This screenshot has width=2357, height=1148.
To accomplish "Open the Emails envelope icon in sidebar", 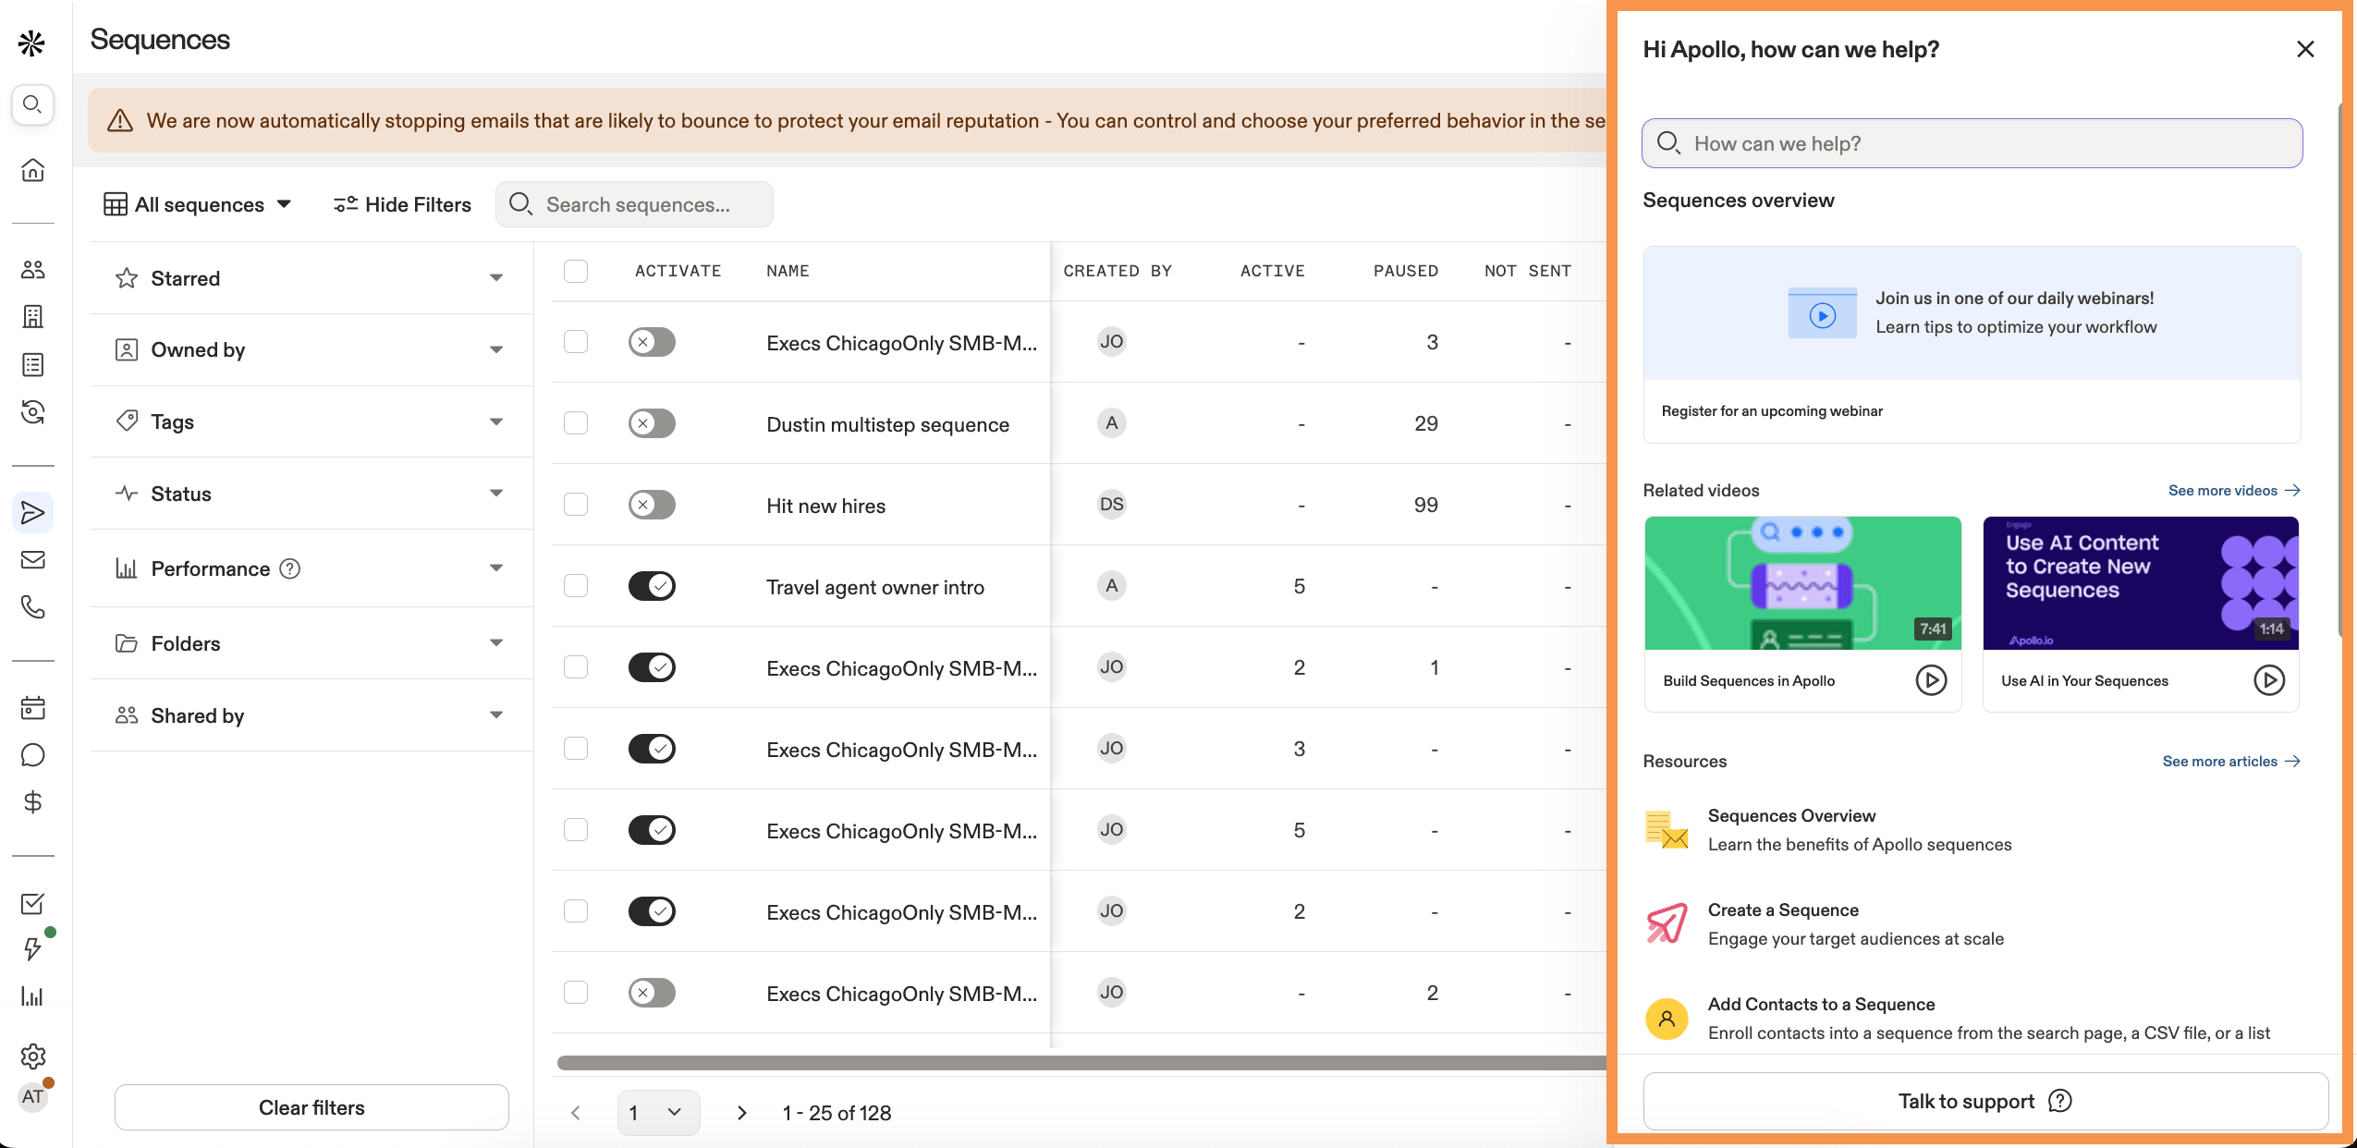I will (x=33, y=560).
